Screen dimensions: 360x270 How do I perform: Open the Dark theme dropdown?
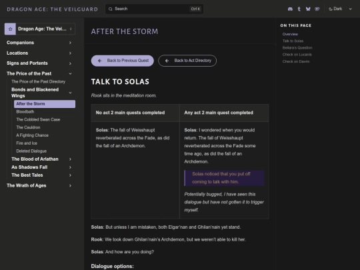point(340,9)
